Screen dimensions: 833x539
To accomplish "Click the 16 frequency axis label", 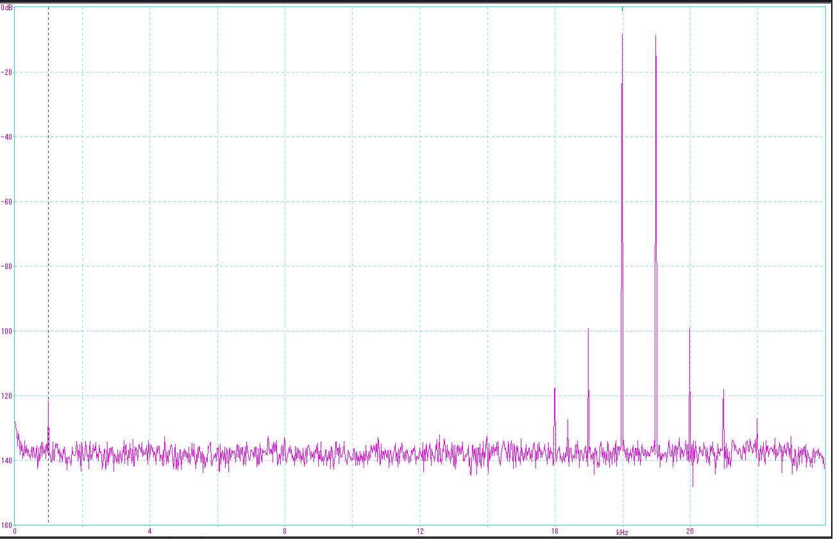I will (555, 531).
